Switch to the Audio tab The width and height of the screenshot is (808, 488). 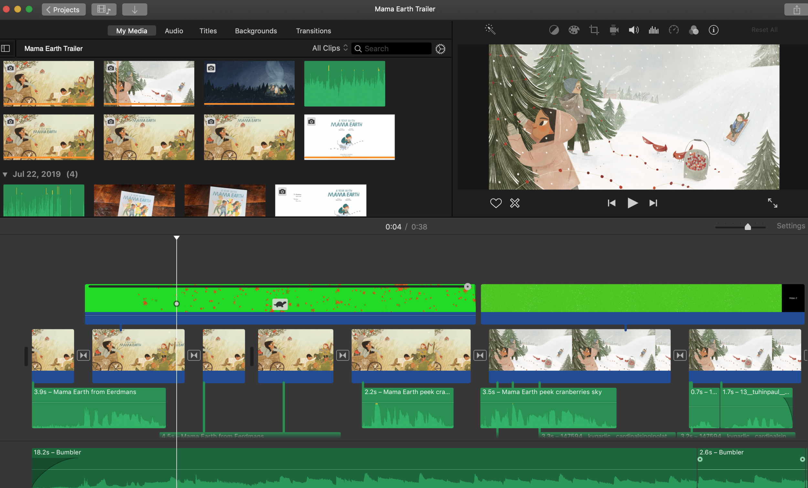pyautogui.click(x=174, y=31)
